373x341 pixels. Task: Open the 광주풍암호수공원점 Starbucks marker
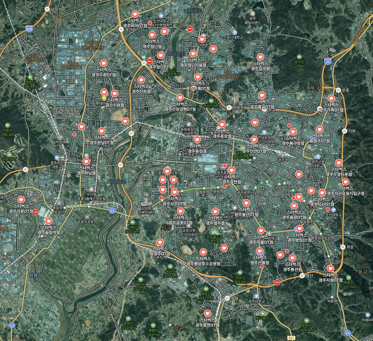(x=203, y=252)
